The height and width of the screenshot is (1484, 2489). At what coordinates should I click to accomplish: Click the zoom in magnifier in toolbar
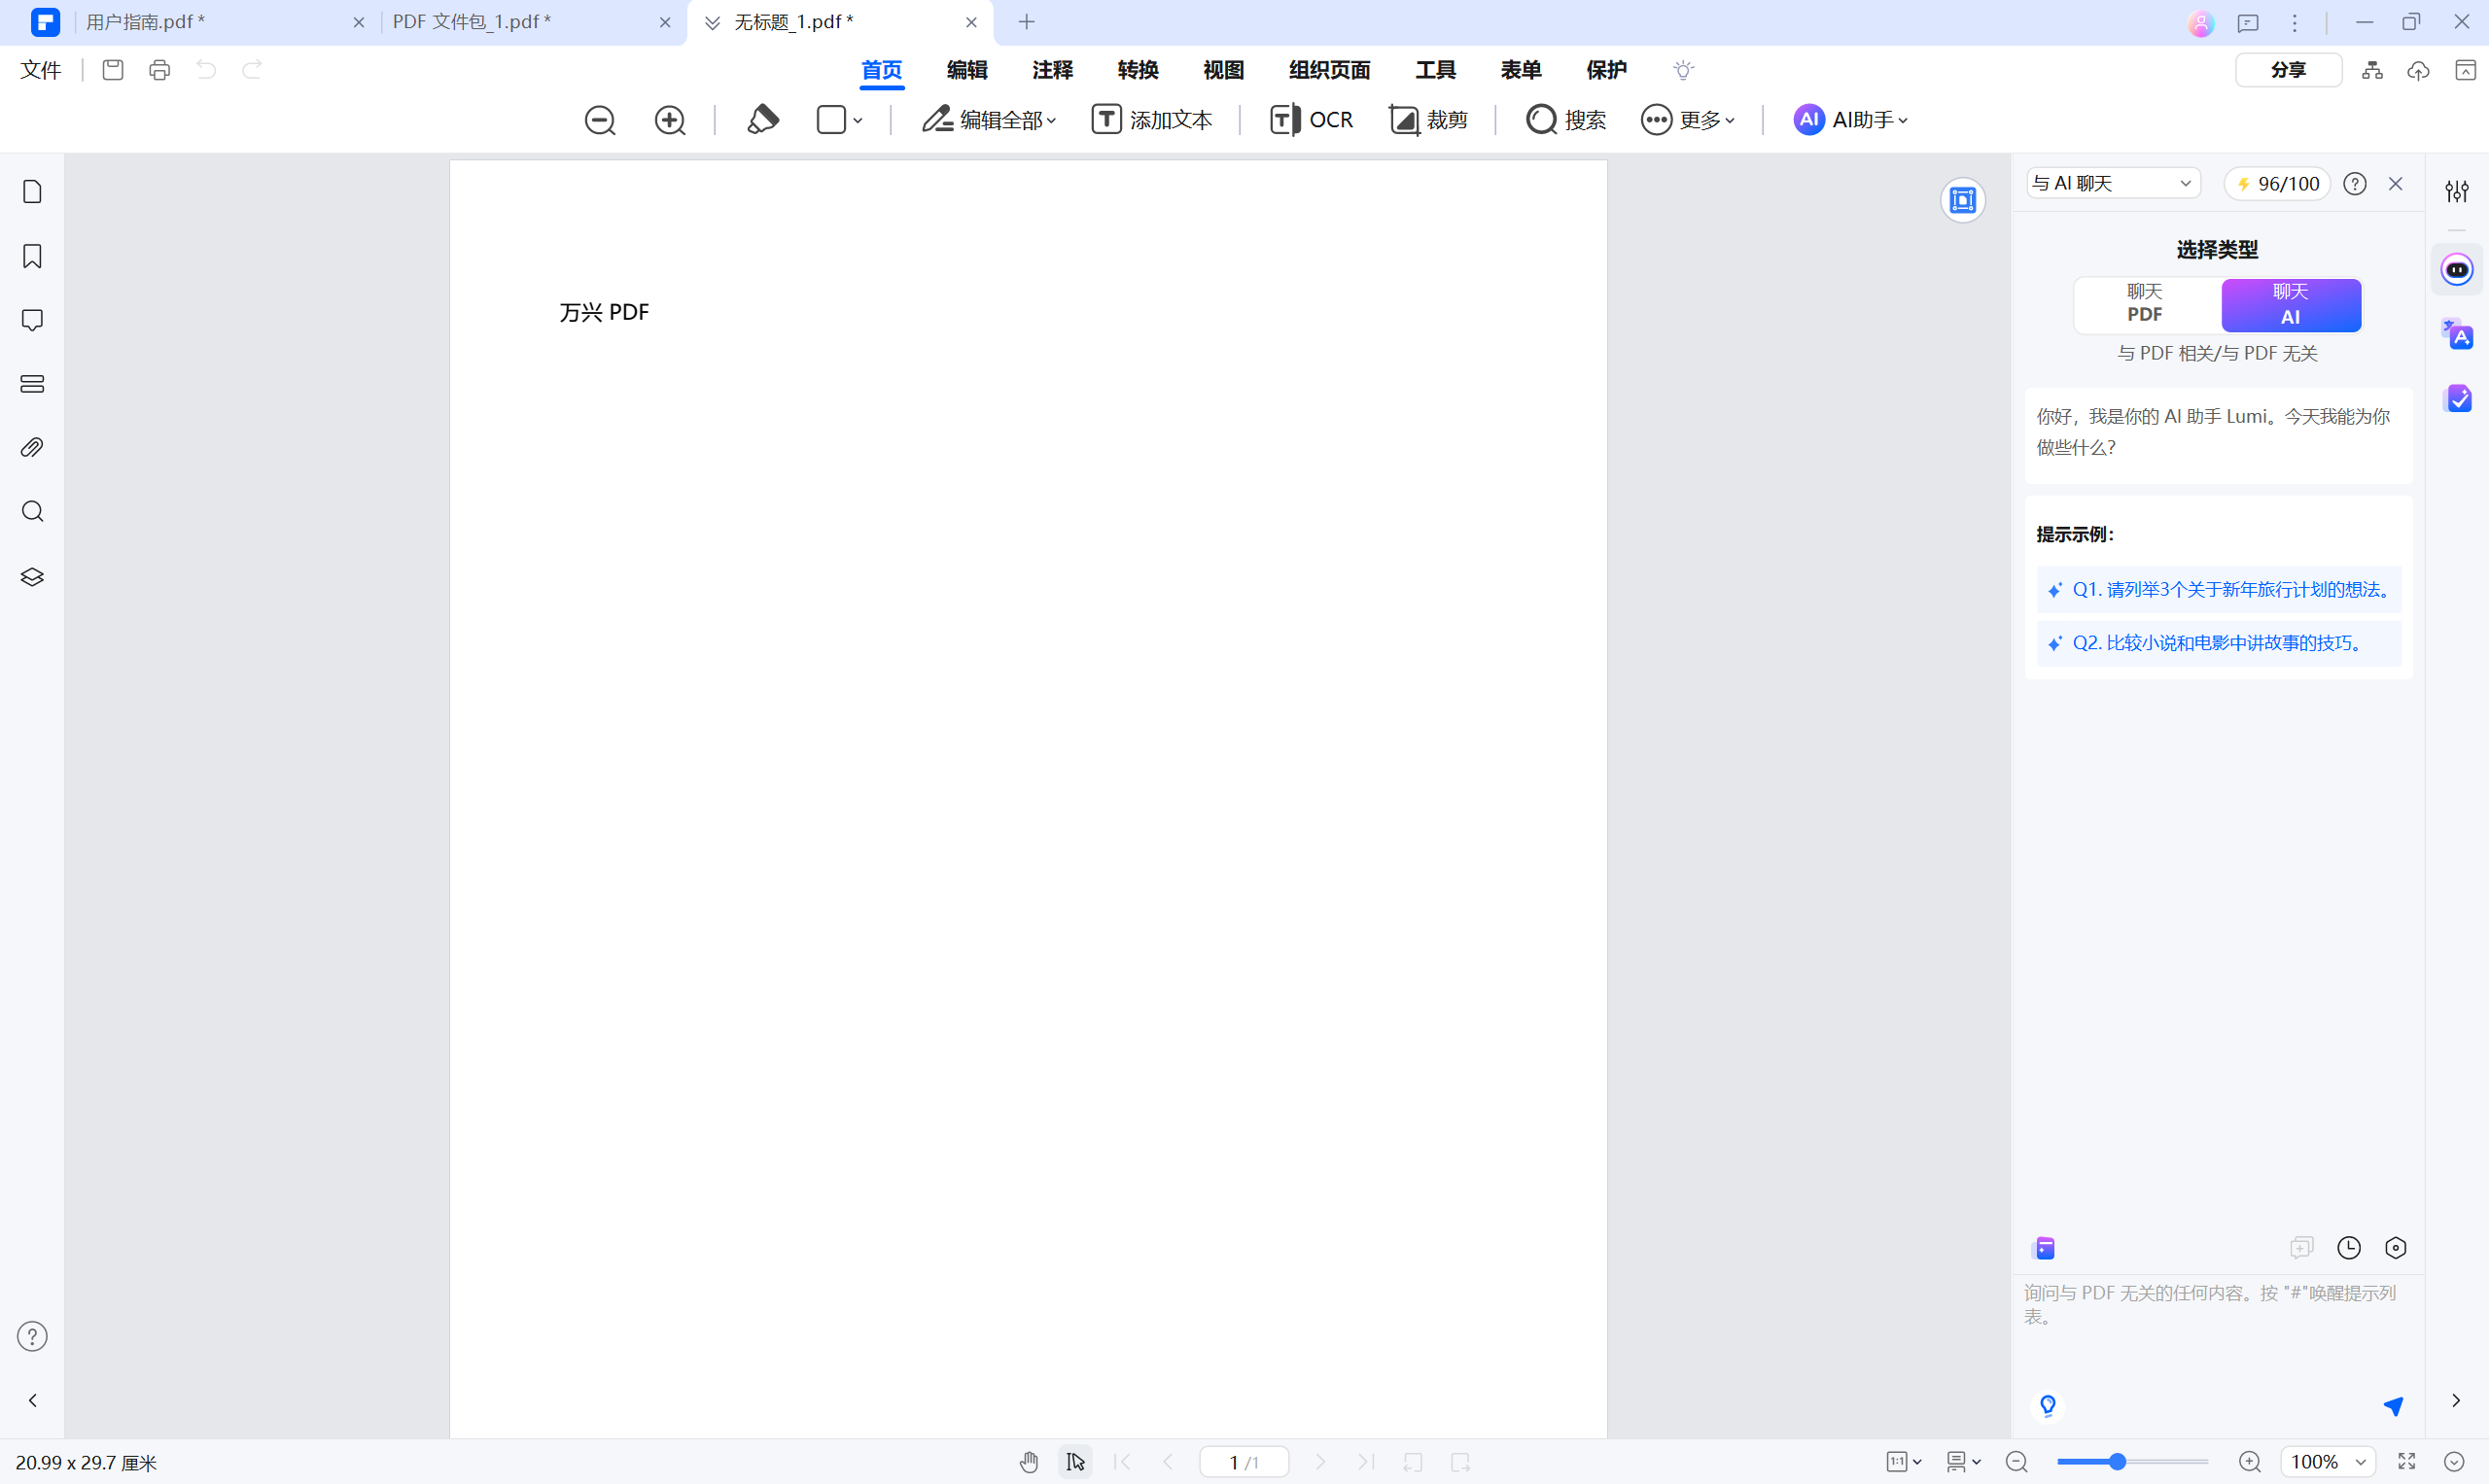669,120
